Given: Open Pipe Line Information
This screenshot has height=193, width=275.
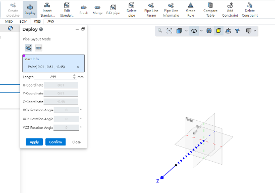Looking at the screenshot, I should point(171,10).
